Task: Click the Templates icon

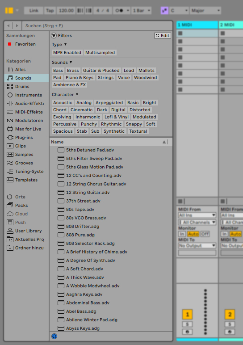Action: (10, 180)
